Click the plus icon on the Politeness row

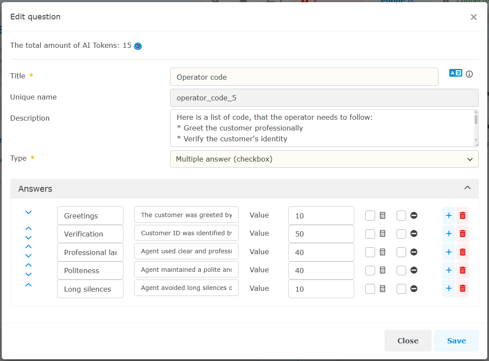[448, 270]
